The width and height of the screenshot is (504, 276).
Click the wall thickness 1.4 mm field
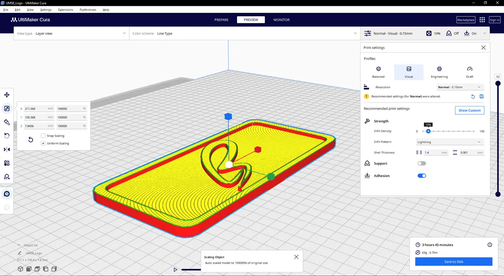[436, 152]
